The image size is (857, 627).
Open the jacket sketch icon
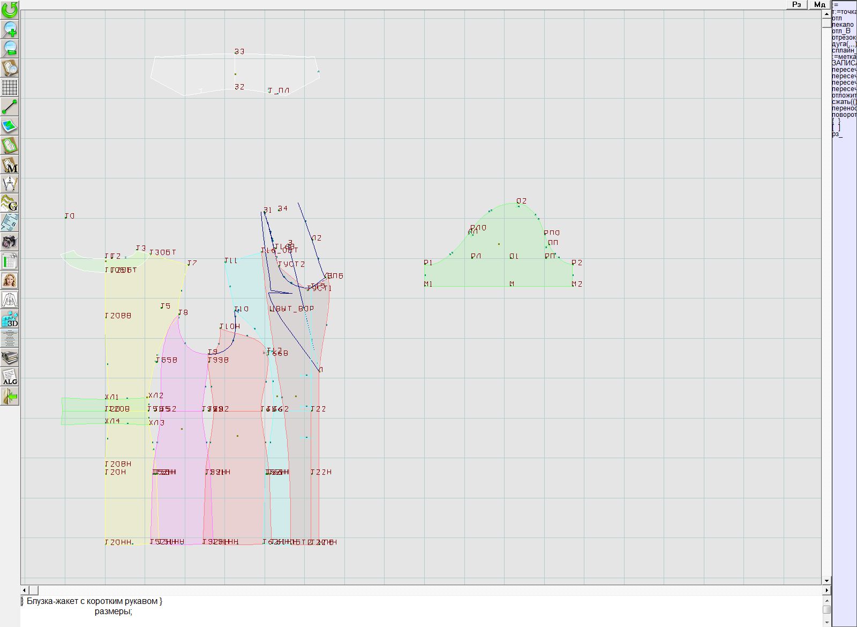[10, 300]
